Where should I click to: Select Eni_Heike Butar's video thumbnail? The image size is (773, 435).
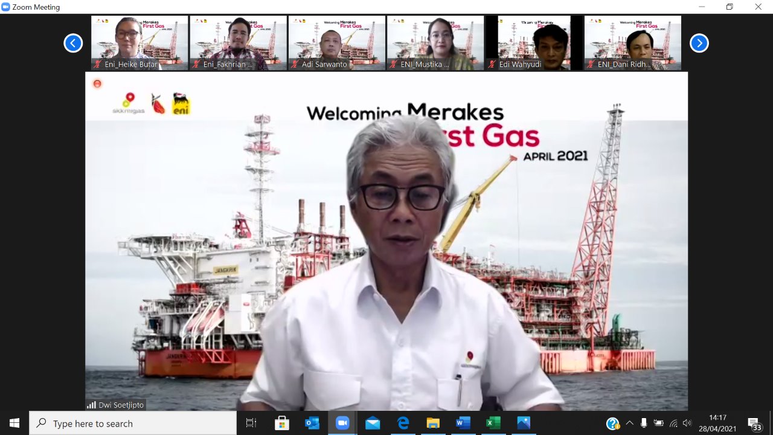click(x=140, y=43)
